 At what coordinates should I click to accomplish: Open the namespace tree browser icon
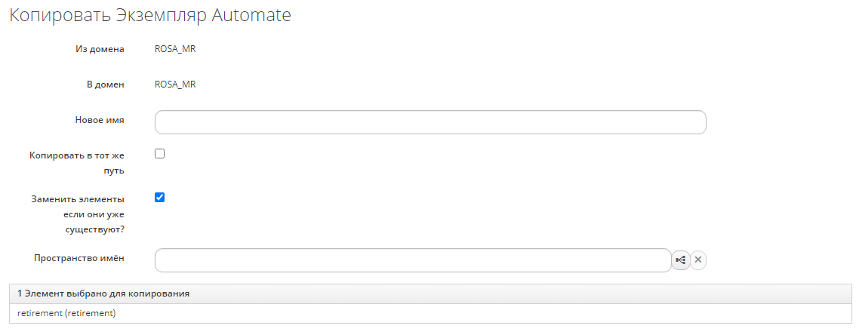click(x=681, y=260)
